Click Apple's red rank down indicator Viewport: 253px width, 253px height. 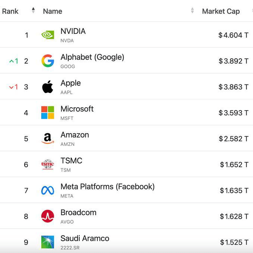[x=14, y=87]
